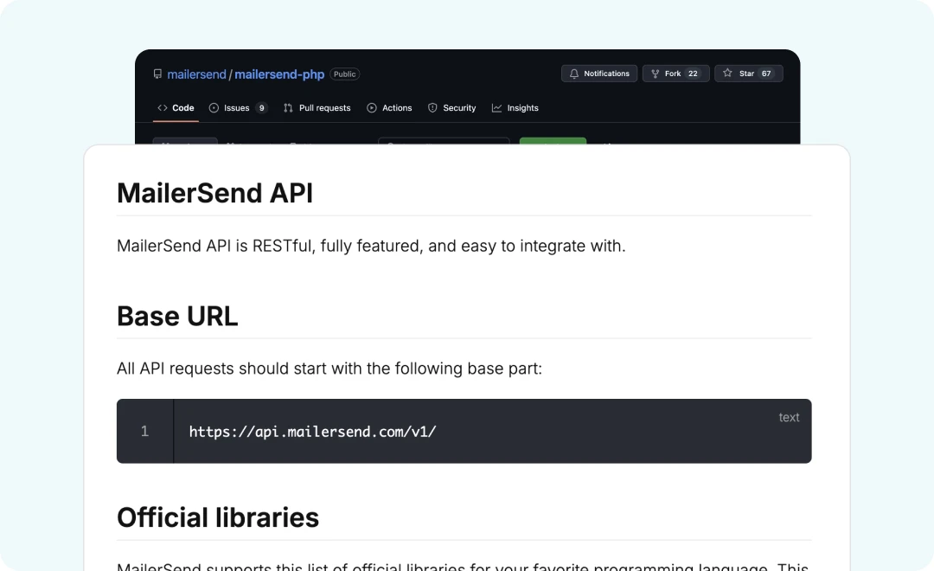Viewport: 934px width, 571px height.
Task: Open the mailersend owner link
Action: (196, 74)
